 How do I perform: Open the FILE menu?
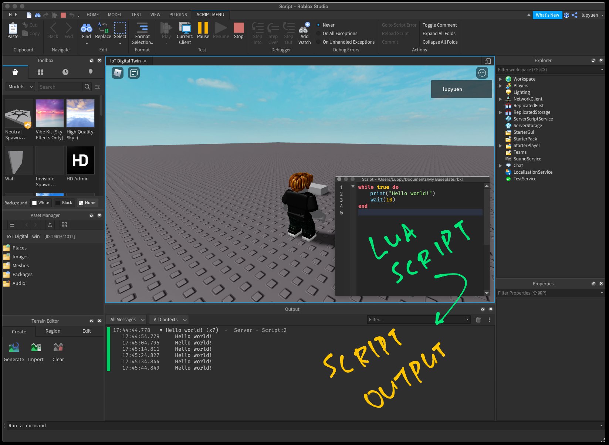(13, 15)
